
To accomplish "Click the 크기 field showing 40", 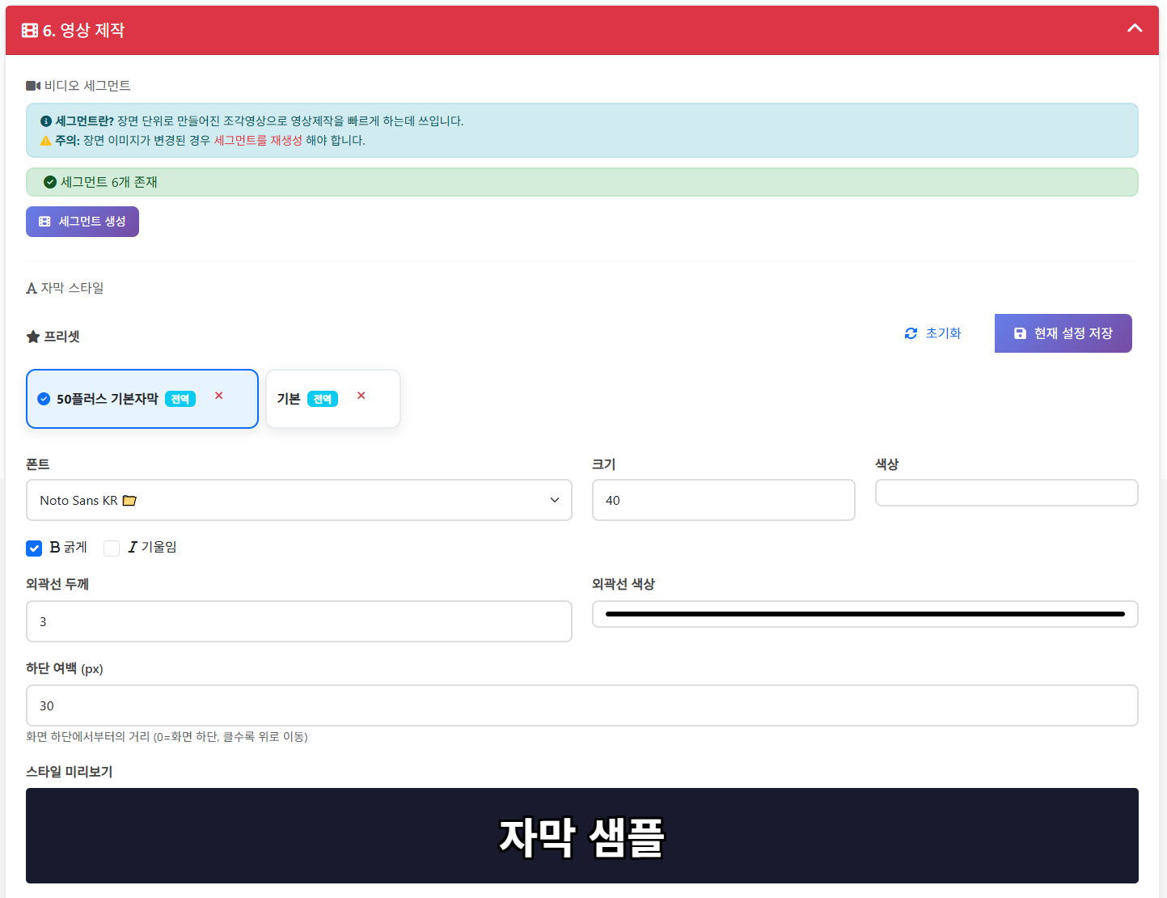I will pos(724,500).
